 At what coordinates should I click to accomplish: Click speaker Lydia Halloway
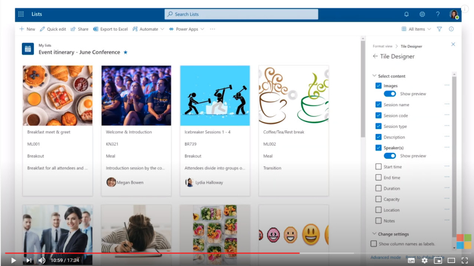coord(204,182)
